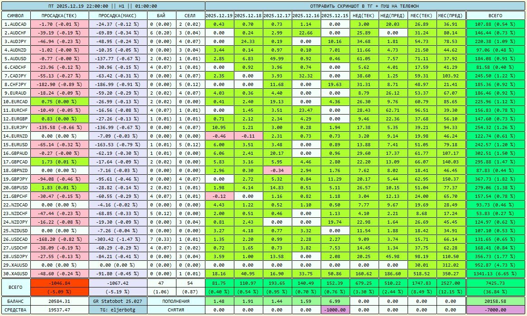This screenshot has height=316, width=527.
Task: Click the -303.42 (-1.47 %) max drawdown cell
Action: coord(118,239)
